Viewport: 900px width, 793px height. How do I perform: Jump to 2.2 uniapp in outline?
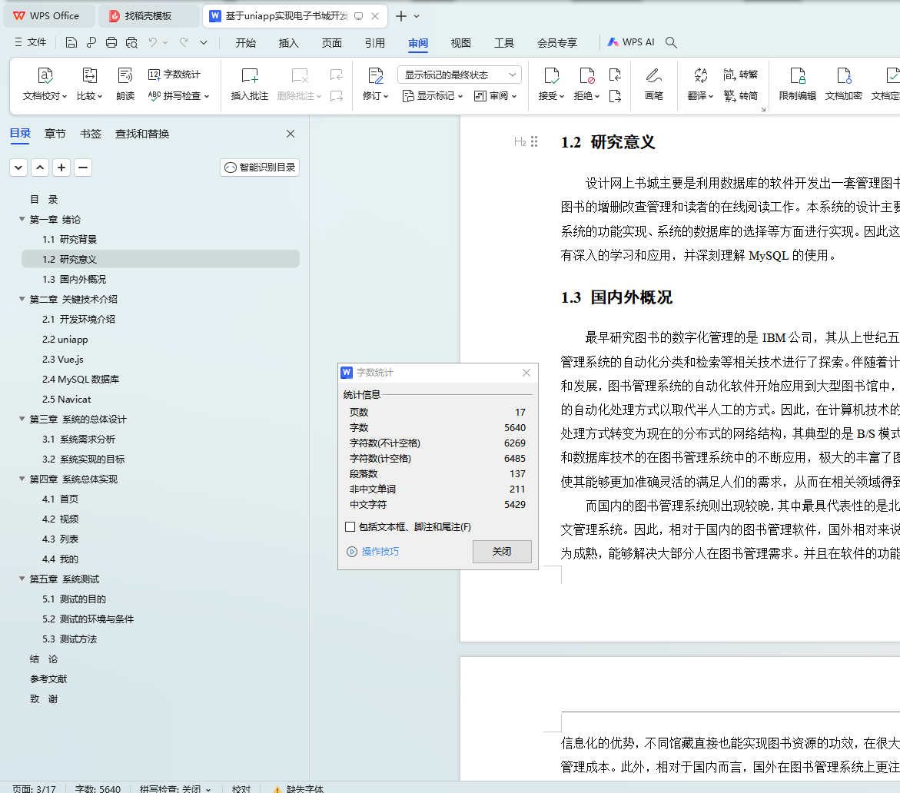pyautogui.click(x=65, y=339)
